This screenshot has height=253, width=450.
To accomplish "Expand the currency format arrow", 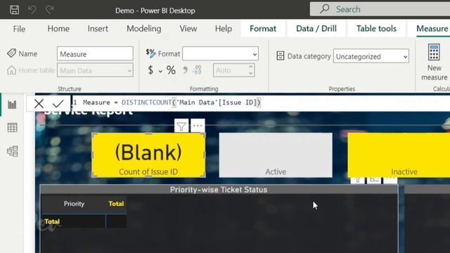I will click(160, 71).
